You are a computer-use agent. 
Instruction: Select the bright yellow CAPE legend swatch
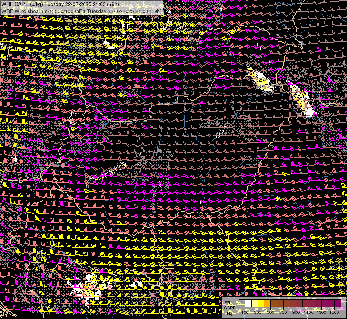(261, 303)
